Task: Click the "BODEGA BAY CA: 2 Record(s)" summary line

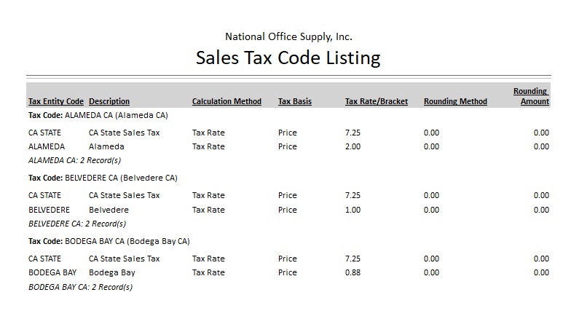Action: pos(80,287)
